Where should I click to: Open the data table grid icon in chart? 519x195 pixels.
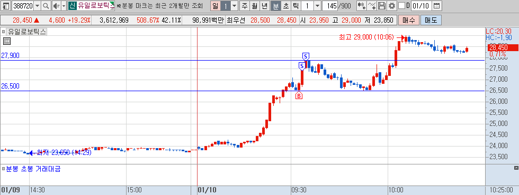click(x=7, y=41)
